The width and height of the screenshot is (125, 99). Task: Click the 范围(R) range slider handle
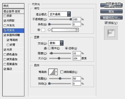60,78
